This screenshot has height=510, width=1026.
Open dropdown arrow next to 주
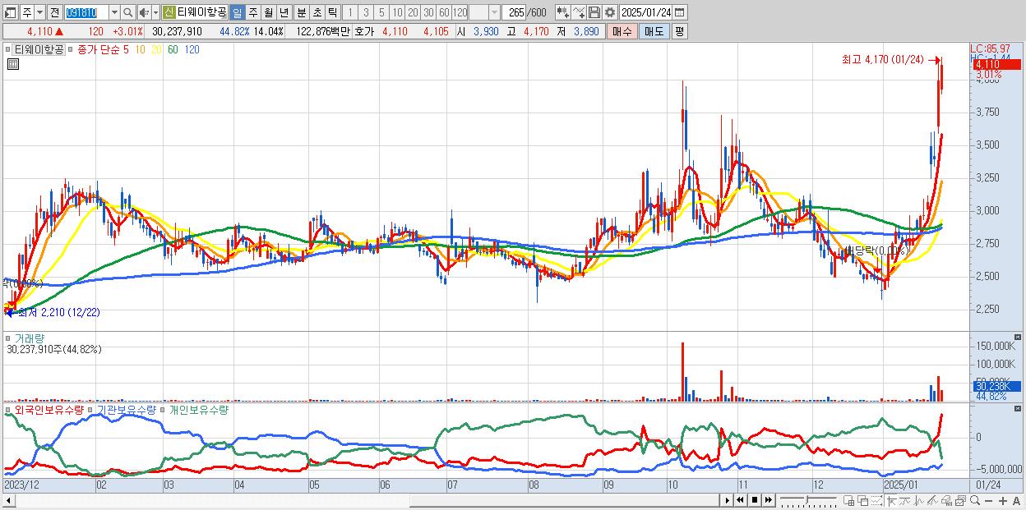pos(39,12)
